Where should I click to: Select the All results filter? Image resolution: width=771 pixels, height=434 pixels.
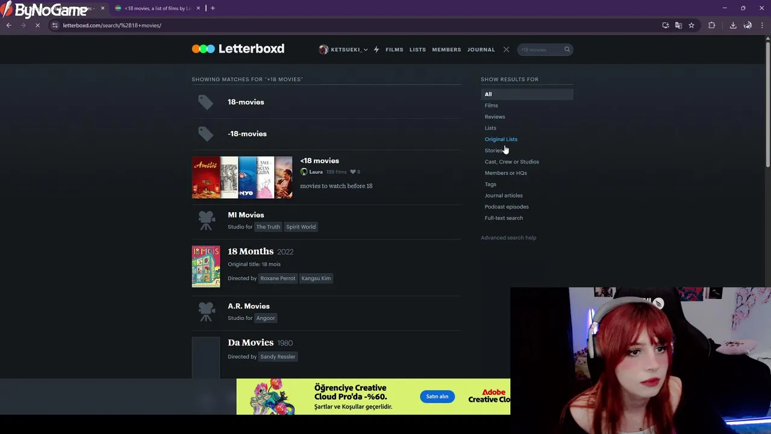pyautogui.click(x=527, y=94)
